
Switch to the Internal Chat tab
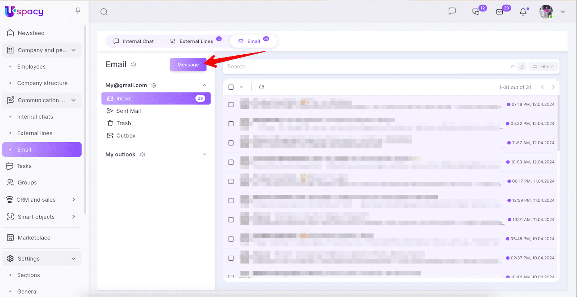click(134, 41)
